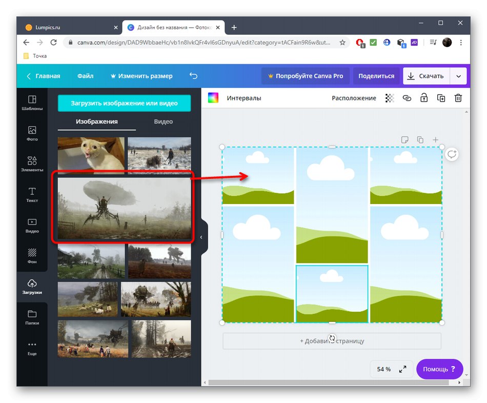Click the Поделиться share button
The width and height of the screenshot is (487, 403).
point(376,76)
